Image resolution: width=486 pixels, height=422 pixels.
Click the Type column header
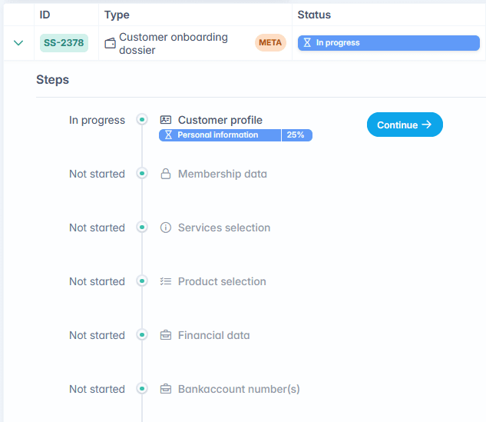[x=117, y=15]
